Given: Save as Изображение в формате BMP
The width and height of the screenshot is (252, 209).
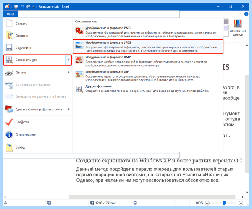Looking at the screenshot, I should pos(148,61).
